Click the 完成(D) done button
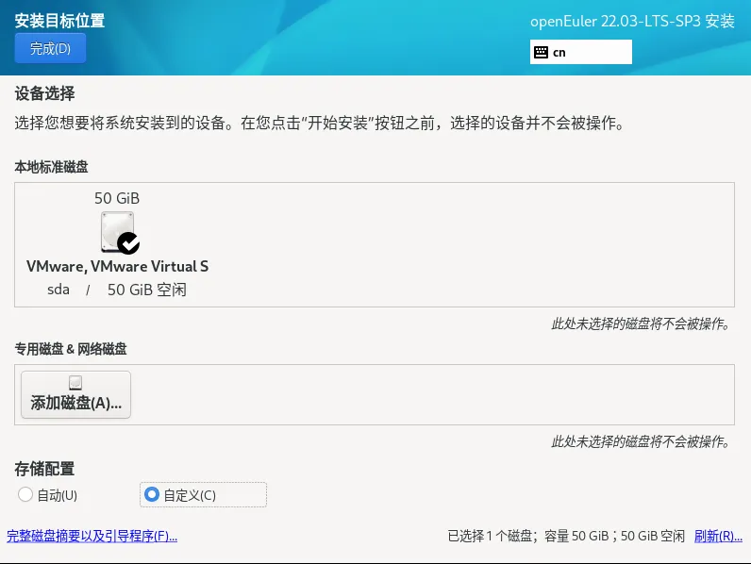The height and width of the screenshot is (564, 751). 50,48
